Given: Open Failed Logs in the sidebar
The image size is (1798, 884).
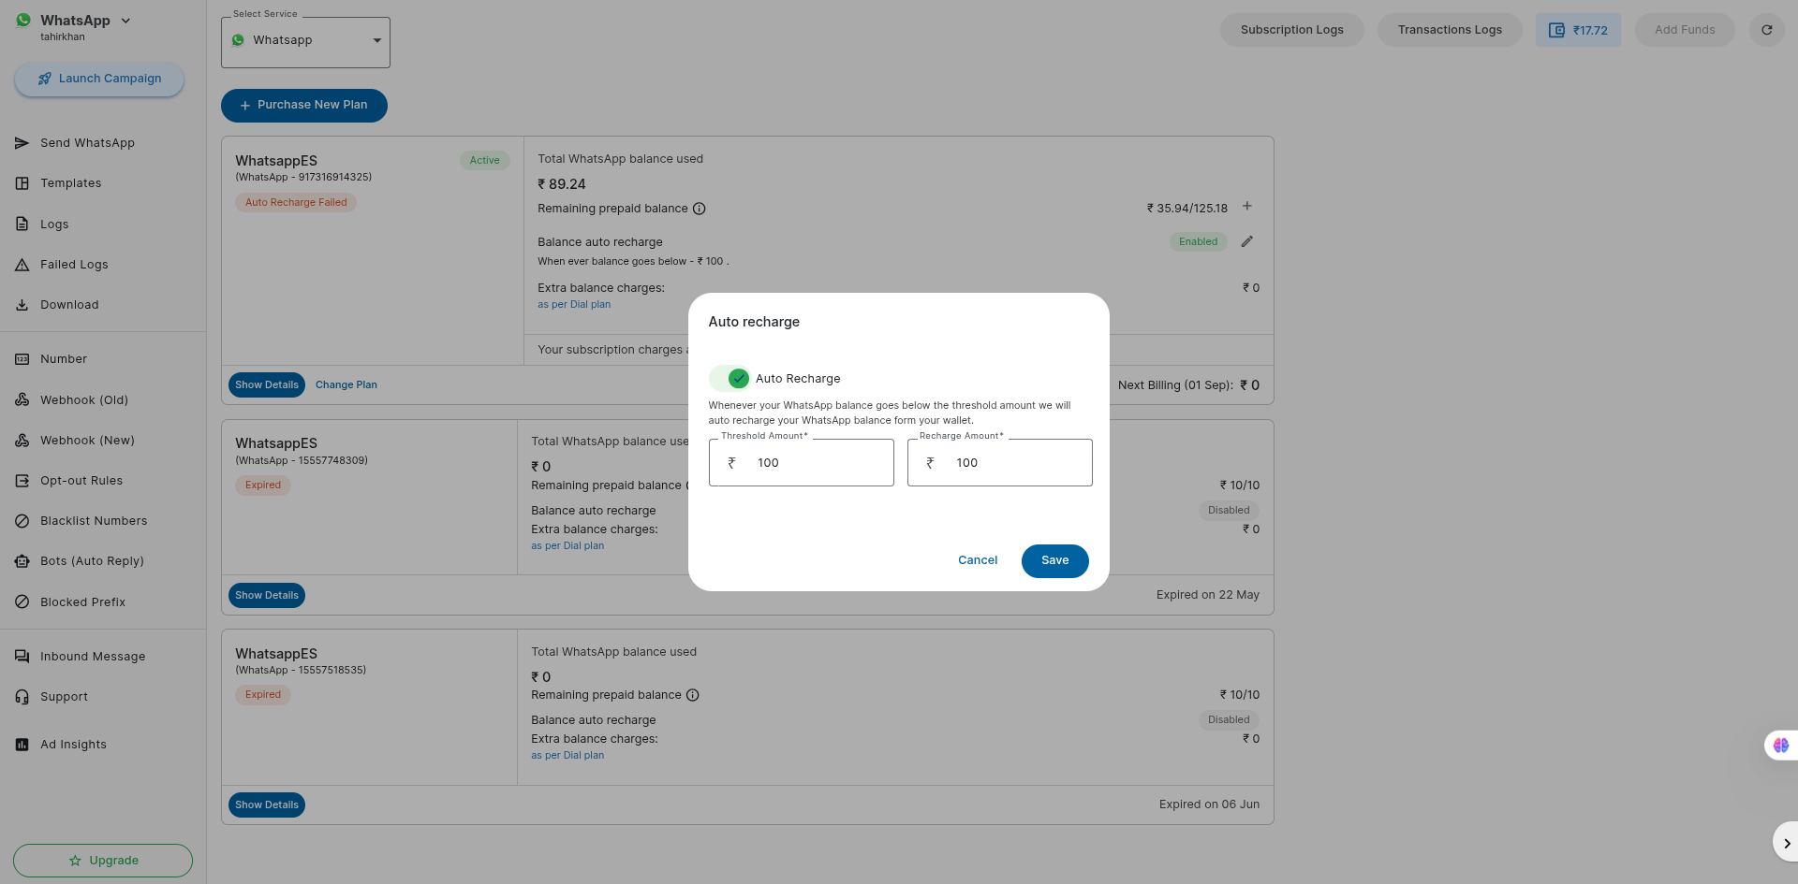Looking at the screenshot, I should [x=74, y=265].
